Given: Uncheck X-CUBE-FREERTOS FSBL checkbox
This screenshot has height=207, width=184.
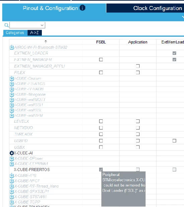Looking at the screenshot, I should click(x=101, y=169).
